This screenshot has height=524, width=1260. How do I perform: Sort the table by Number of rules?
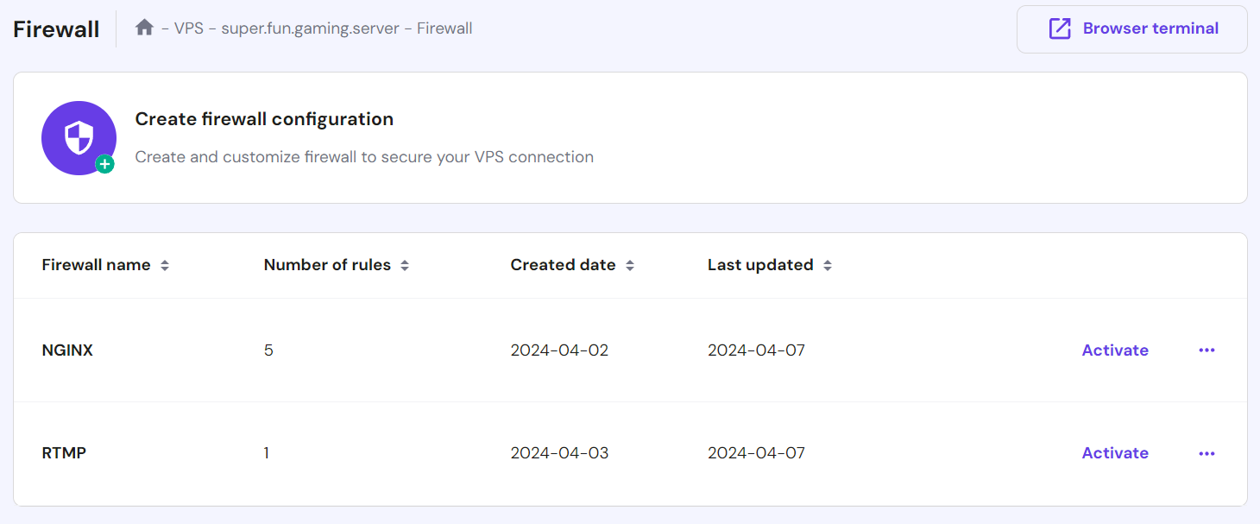point(405,265)
